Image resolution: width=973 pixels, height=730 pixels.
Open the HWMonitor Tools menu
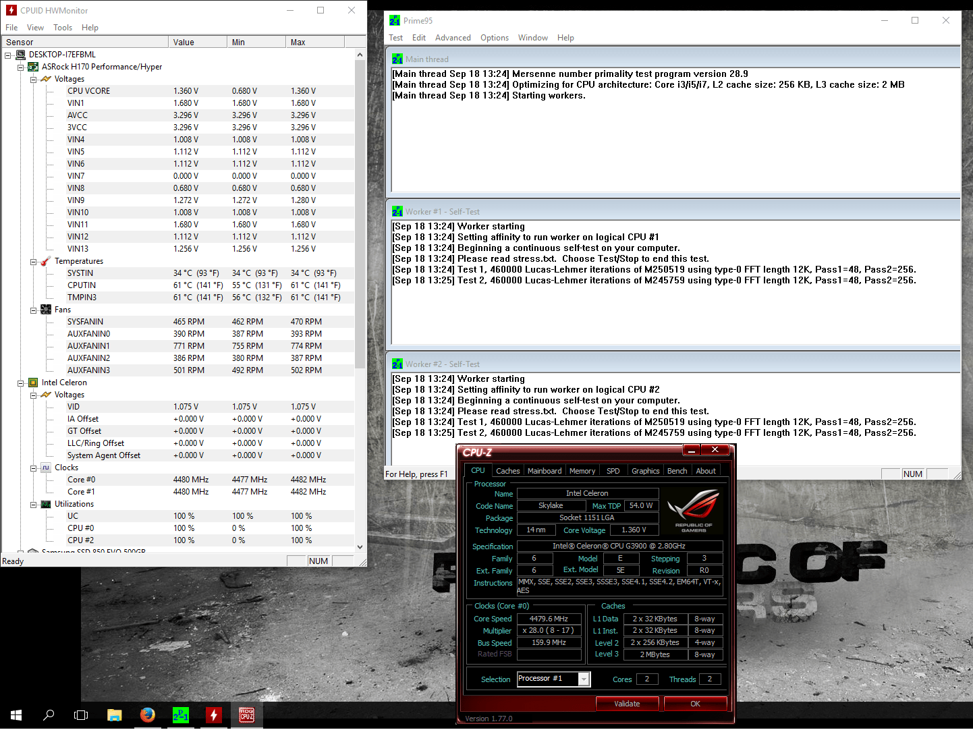[63, 28]
